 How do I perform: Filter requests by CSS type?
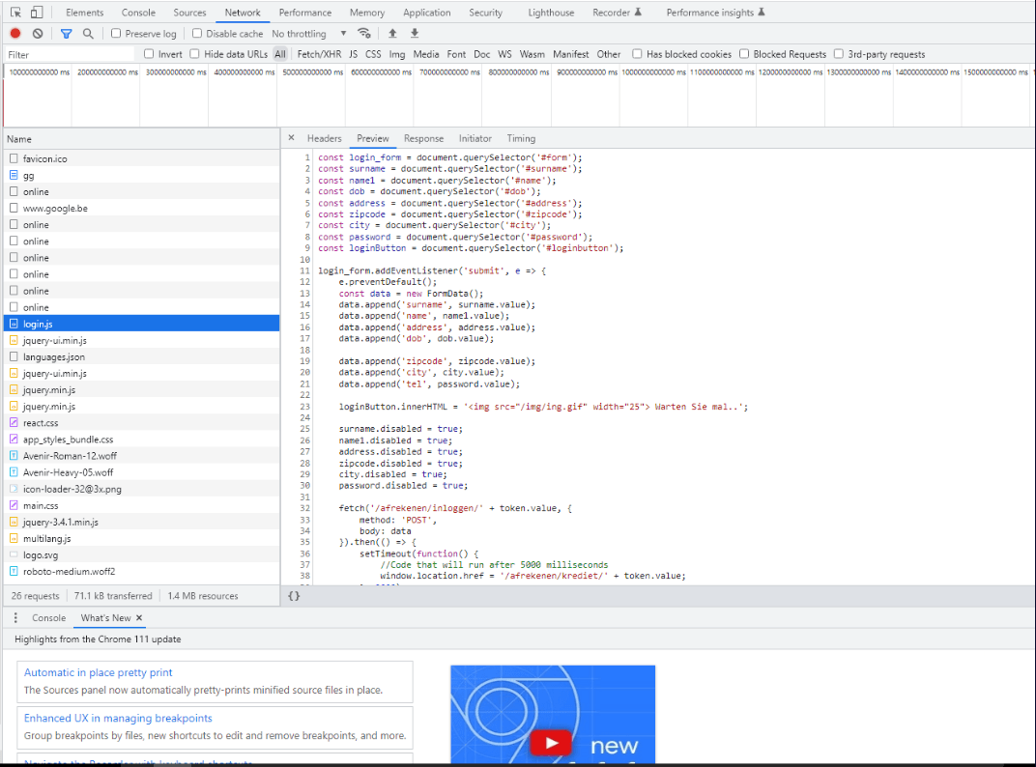coord(373,54)
